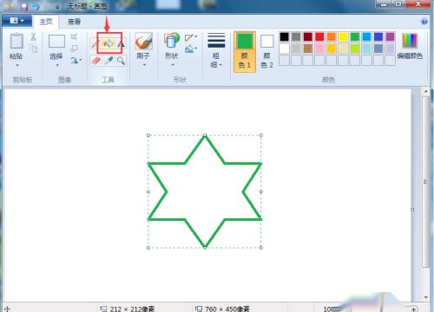Screen dimensions: 434x312
Task: Activate Color 2 white selector
Action: coord(266,51)
